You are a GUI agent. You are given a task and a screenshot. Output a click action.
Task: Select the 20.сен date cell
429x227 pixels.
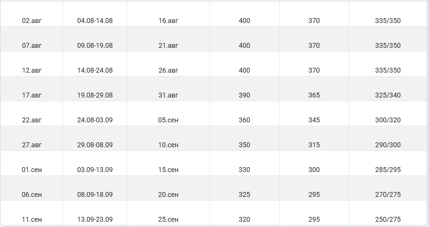pyautogui.click(x=168, y=195)
